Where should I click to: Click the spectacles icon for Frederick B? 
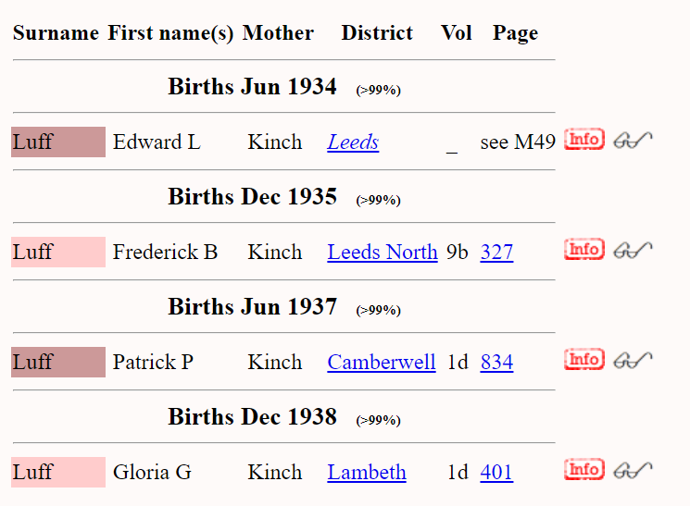point(634,250)
